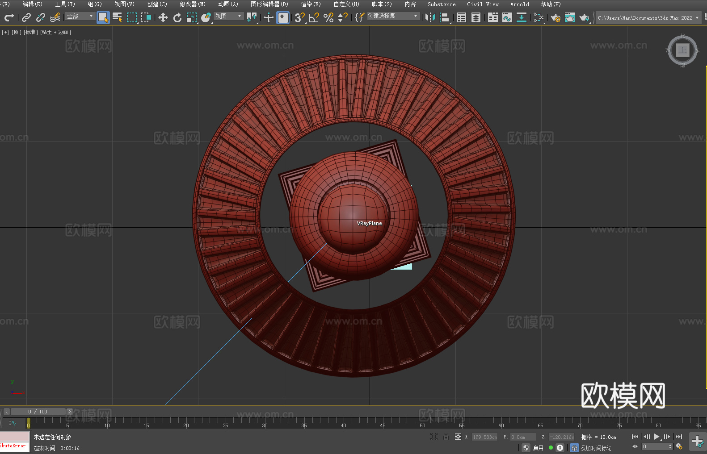Open the 修改器(M) menu
This screenshot has width=707, height=454.
pyautogui.click(x=193, y=4)
